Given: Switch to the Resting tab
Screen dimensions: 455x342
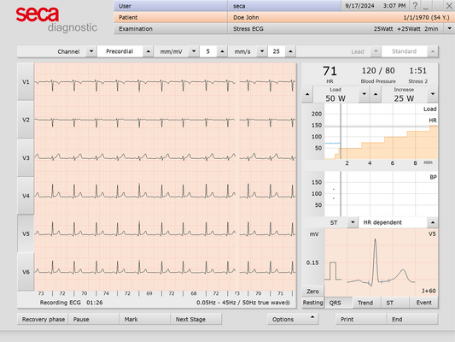Looking at the screenshot, I should 312,303.
